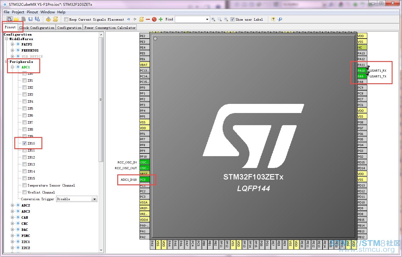Enable the ADC1 IN5 channel checkbox
The image size is (402, 257).
24,108
